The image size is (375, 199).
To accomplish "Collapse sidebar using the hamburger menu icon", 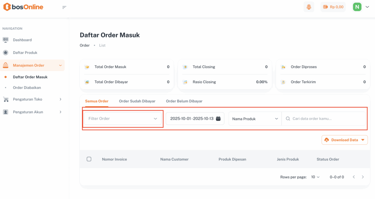I will coord(64,7).
